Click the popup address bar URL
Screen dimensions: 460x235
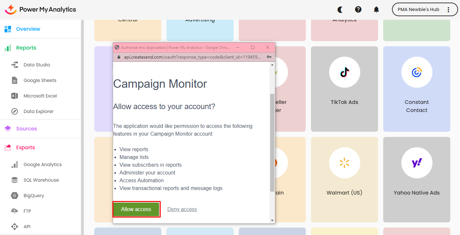pyautogui.click(x=192, y=57)
